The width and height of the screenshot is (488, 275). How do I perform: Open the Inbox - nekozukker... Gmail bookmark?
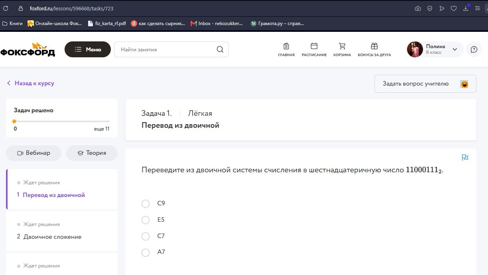[216, 23]
